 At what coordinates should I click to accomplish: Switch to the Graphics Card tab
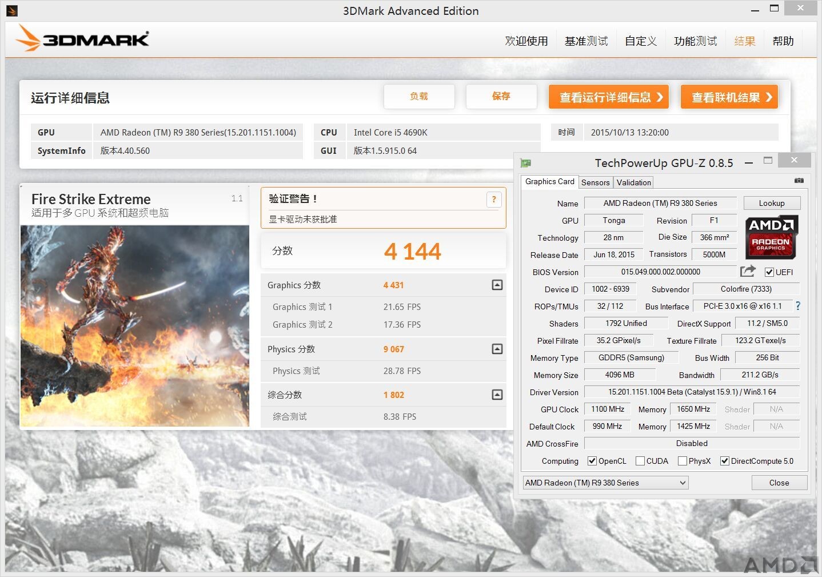pos(550,181)
